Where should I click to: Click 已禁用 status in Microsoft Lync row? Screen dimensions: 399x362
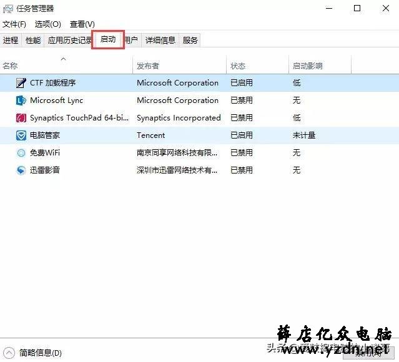(242, 100)
